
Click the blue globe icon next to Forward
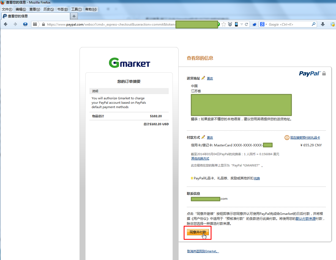(25, 24)
